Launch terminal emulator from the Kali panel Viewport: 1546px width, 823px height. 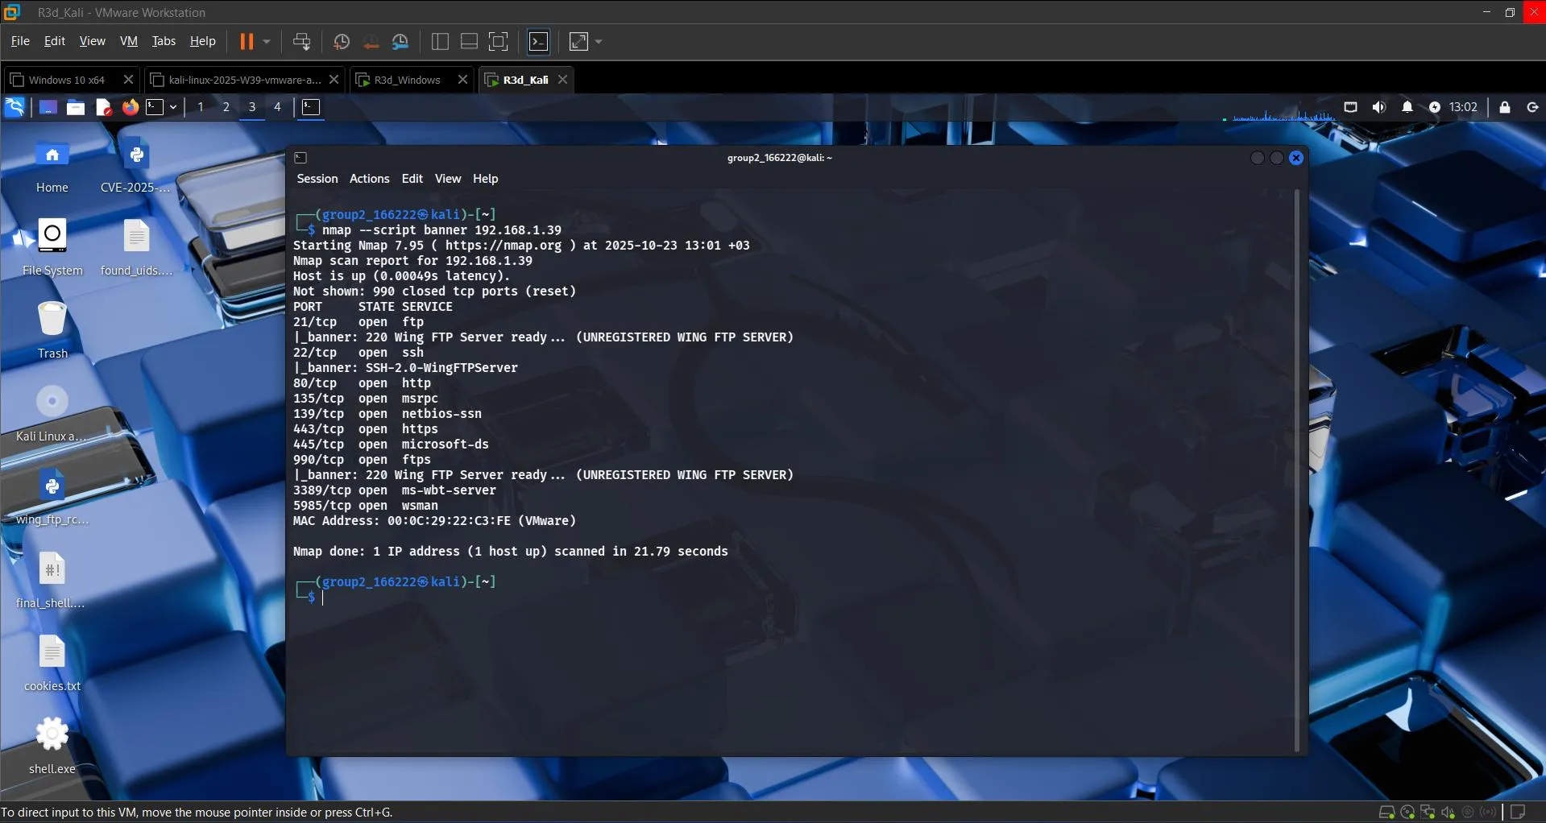point(155,107)
